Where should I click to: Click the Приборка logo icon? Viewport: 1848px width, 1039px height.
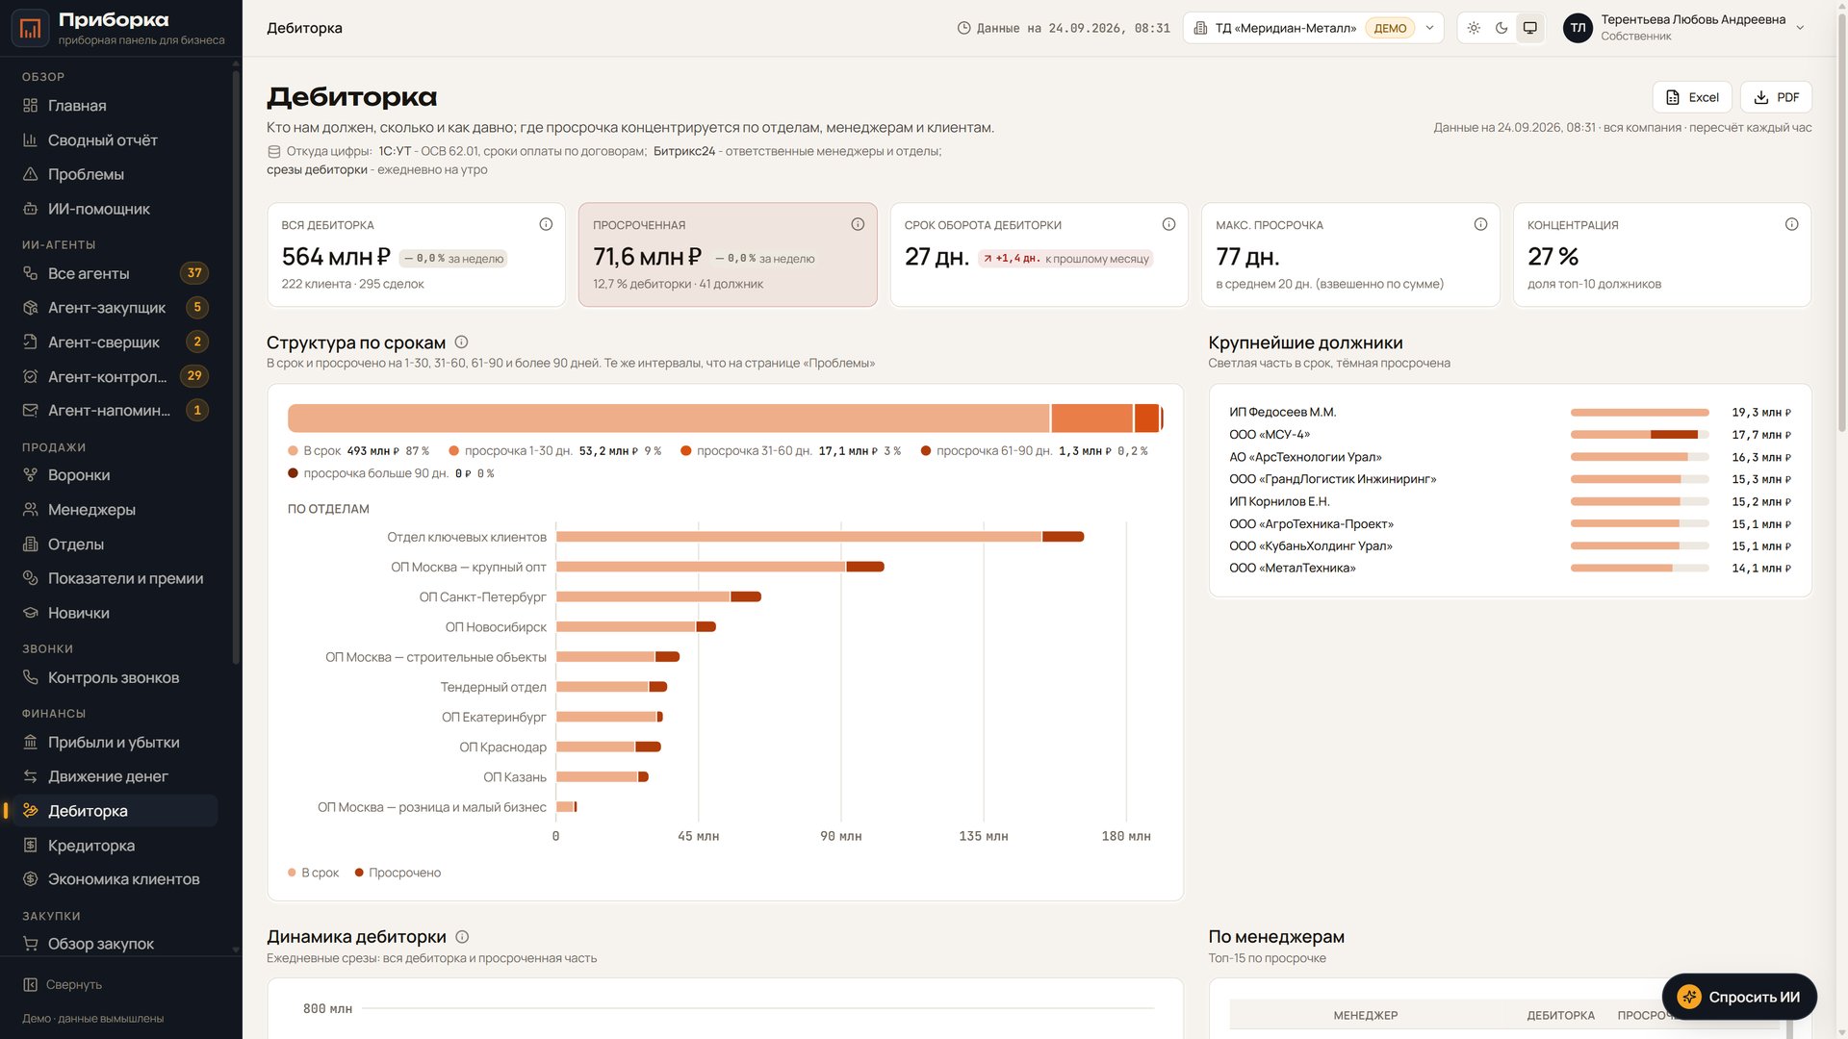click(x=30, y=28)
